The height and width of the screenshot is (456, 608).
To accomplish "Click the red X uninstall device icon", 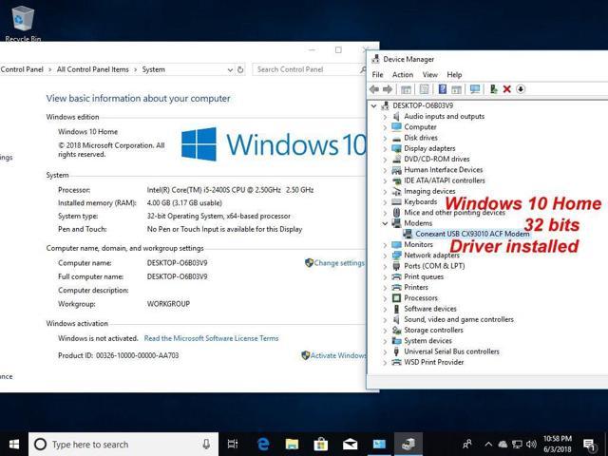I will [507, 89].
